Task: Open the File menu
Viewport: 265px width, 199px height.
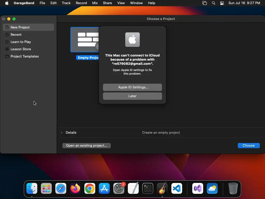Action: coord(42,3)
